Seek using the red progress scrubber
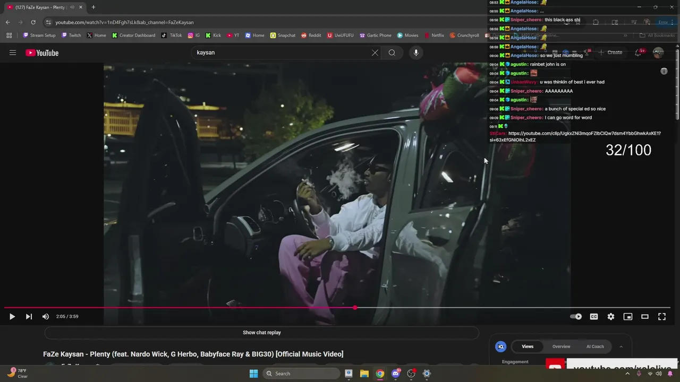680x382 pixels. (x=355, y=308)
